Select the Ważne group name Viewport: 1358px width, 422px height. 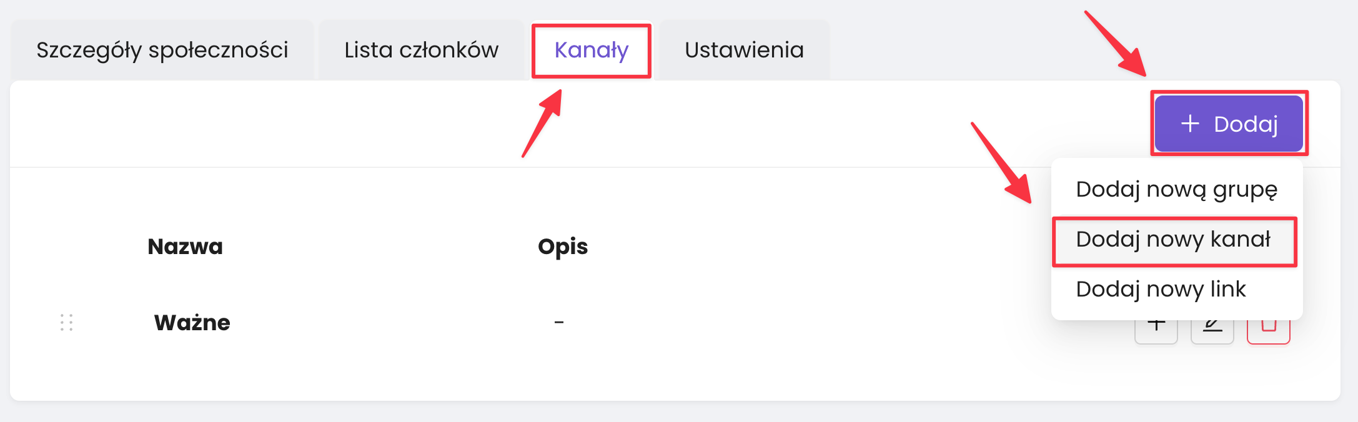point(192,323)
